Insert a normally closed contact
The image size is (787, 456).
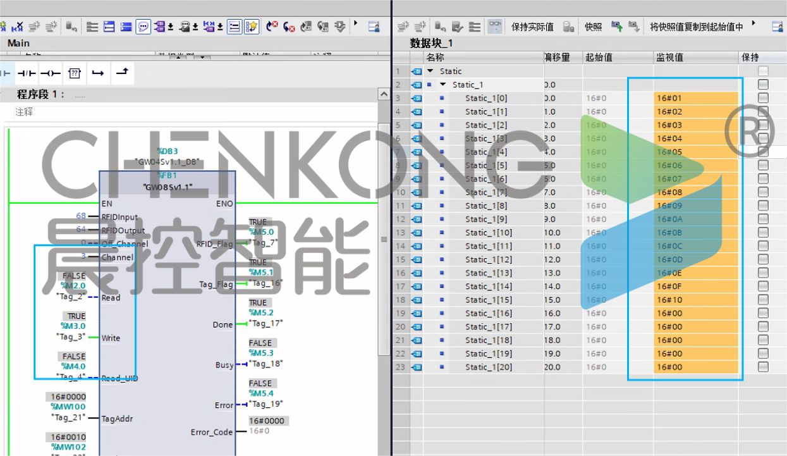pos(27,73)
